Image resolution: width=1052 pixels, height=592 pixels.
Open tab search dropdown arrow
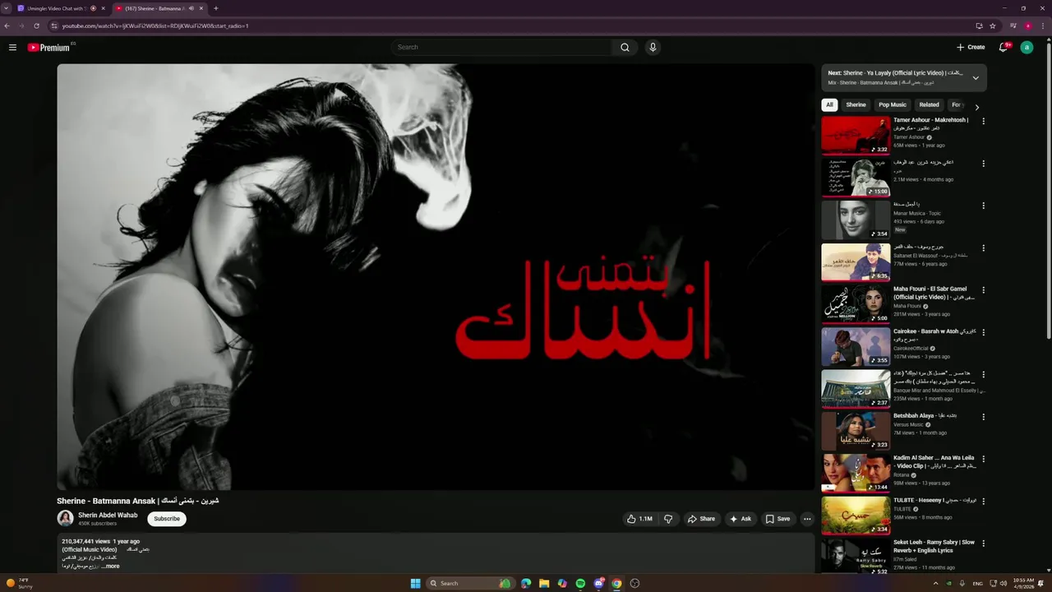(7, 8)
